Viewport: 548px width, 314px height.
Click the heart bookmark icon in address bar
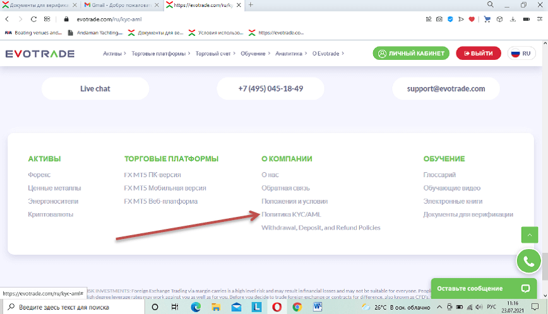(472, 19)
